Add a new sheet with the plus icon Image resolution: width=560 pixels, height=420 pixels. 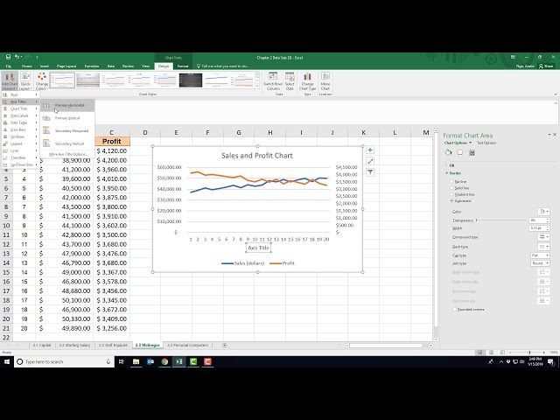[x=224, y=346]
